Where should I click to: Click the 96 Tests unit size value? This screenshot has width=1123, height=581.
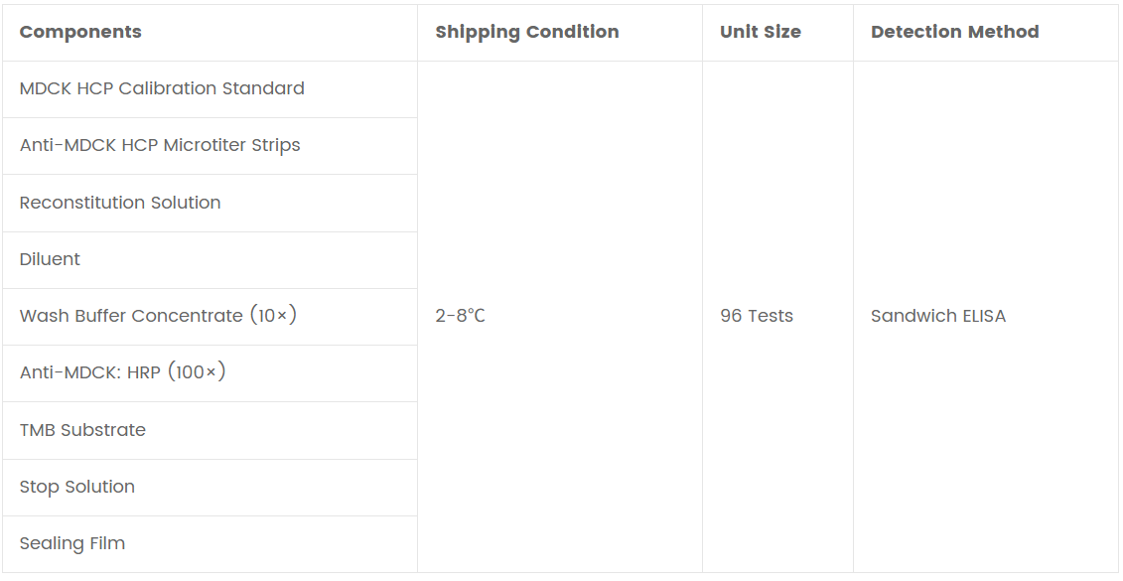[757, 316]
